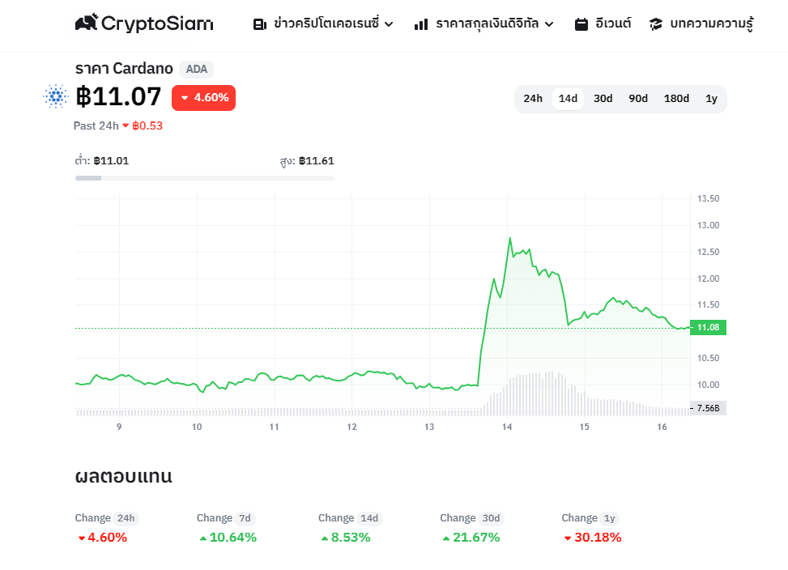Click the ADA ticker badge
The image size is (788, 570).
click(x=196, y=69)
